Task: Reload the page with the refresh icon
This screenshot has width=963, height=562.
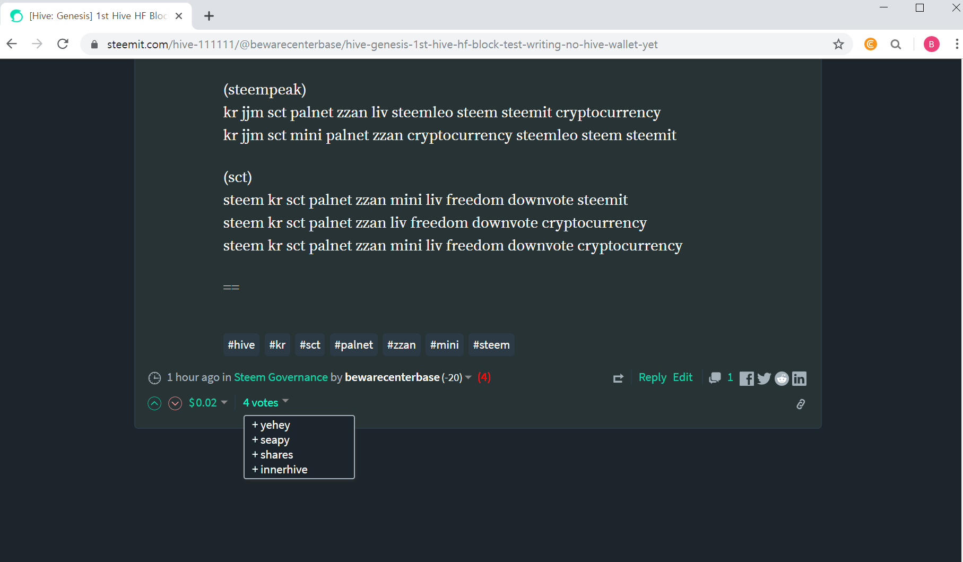Action: tap(63, 44)
